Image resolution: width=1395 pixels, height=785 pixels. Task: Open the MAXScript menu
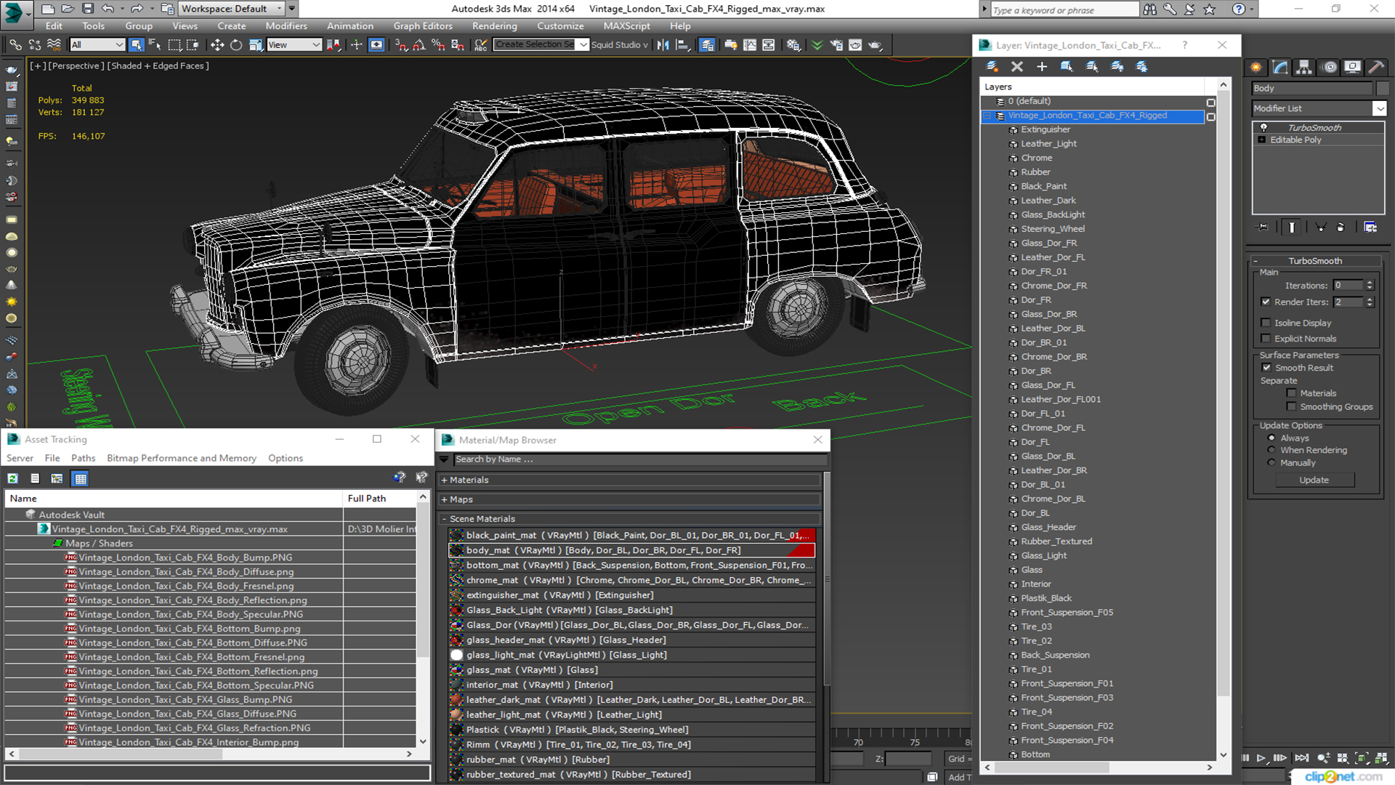(x=627, y=25)
